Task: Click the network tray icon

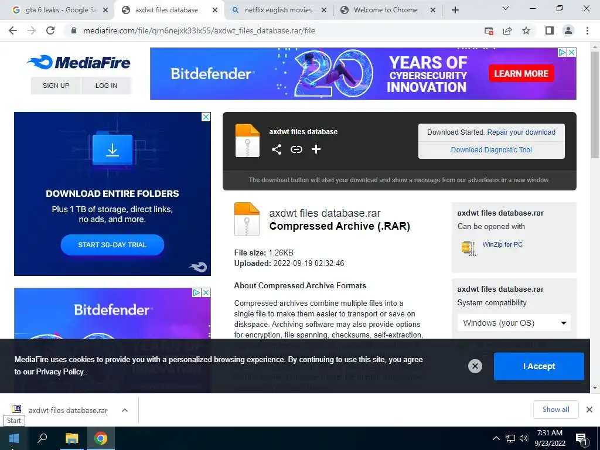Action: point(510,438)
